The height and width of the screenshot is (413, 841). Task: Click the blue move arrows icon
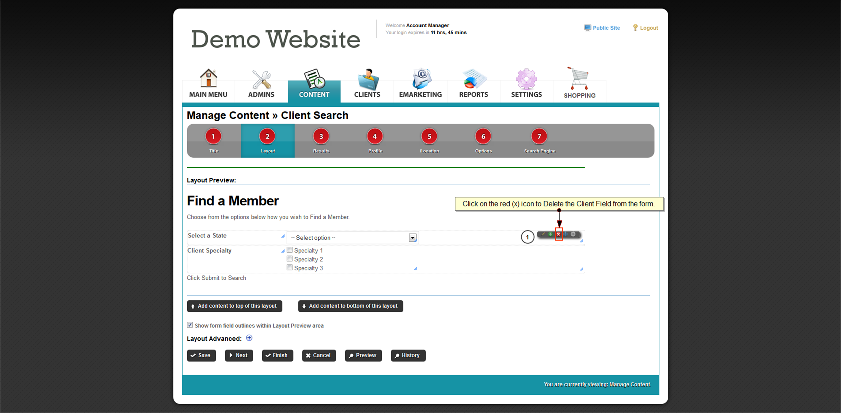pyautogui.click(x=566, y=234)
